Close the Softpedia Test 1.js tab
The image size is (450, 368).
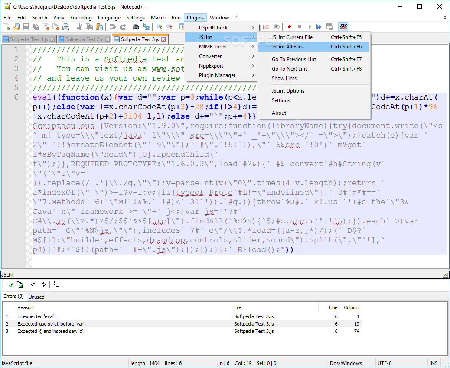[x=52, y=39]
